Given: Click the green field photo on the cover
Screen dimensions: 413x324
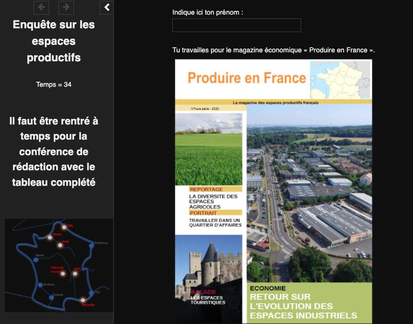Looking at the screenshot, I should (208, 149).
